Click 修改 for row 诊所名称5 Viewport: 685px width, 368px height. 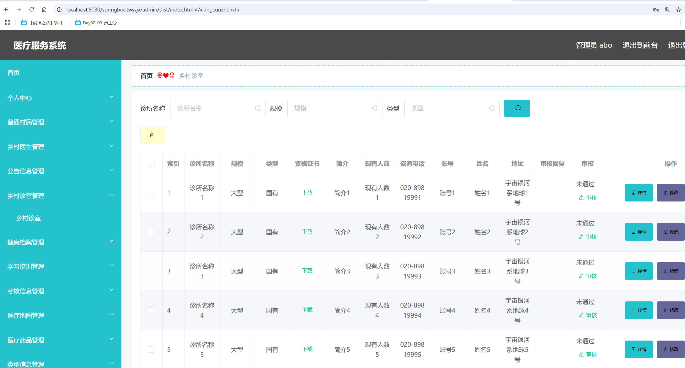point(671,349)
